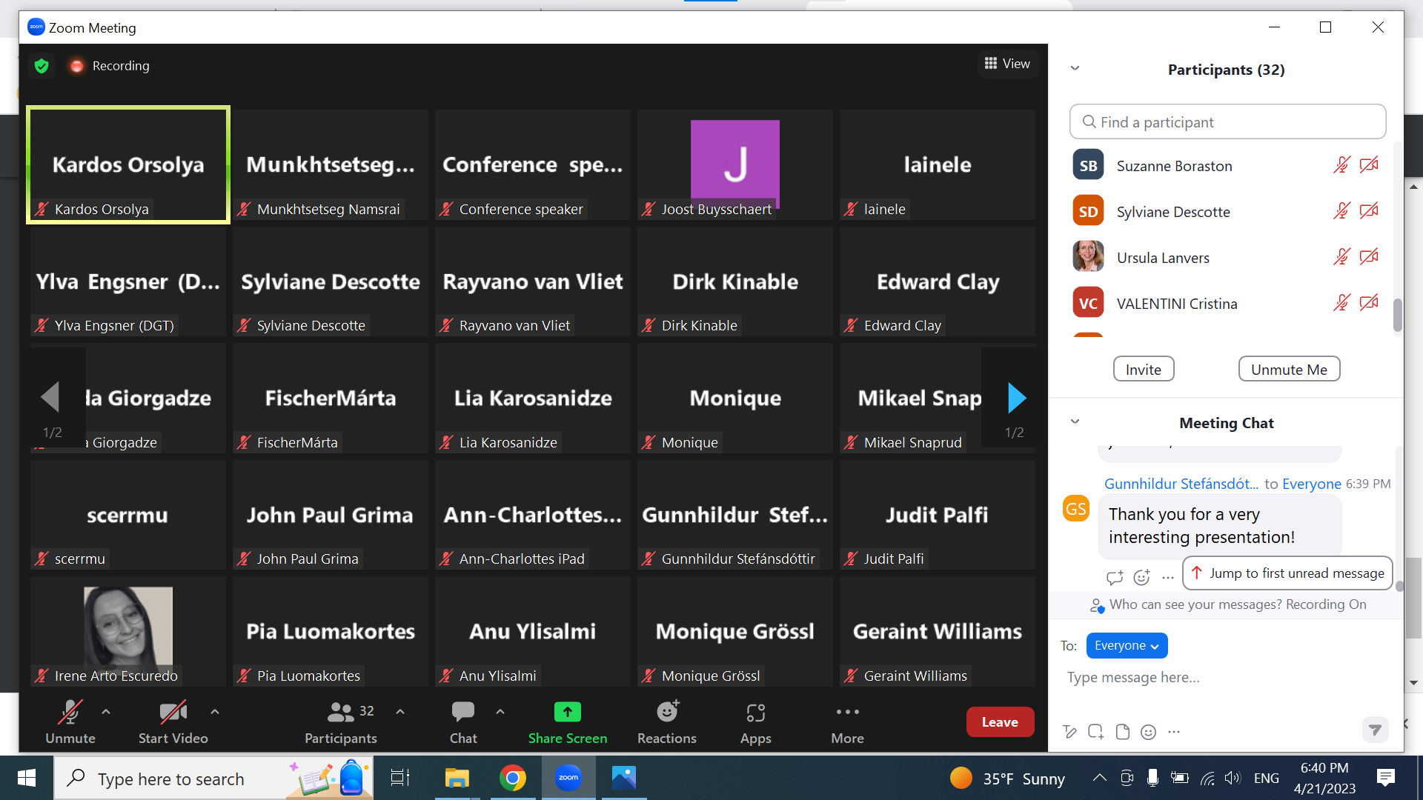Open Chat from the toolbar
Viewport: 1423px width, 800px height.
tap(463, 712)
